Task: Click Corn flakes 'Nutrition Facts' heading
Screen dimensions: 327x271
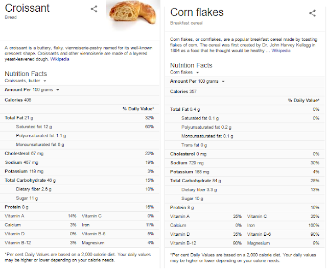Action: [x=191, y=65]
